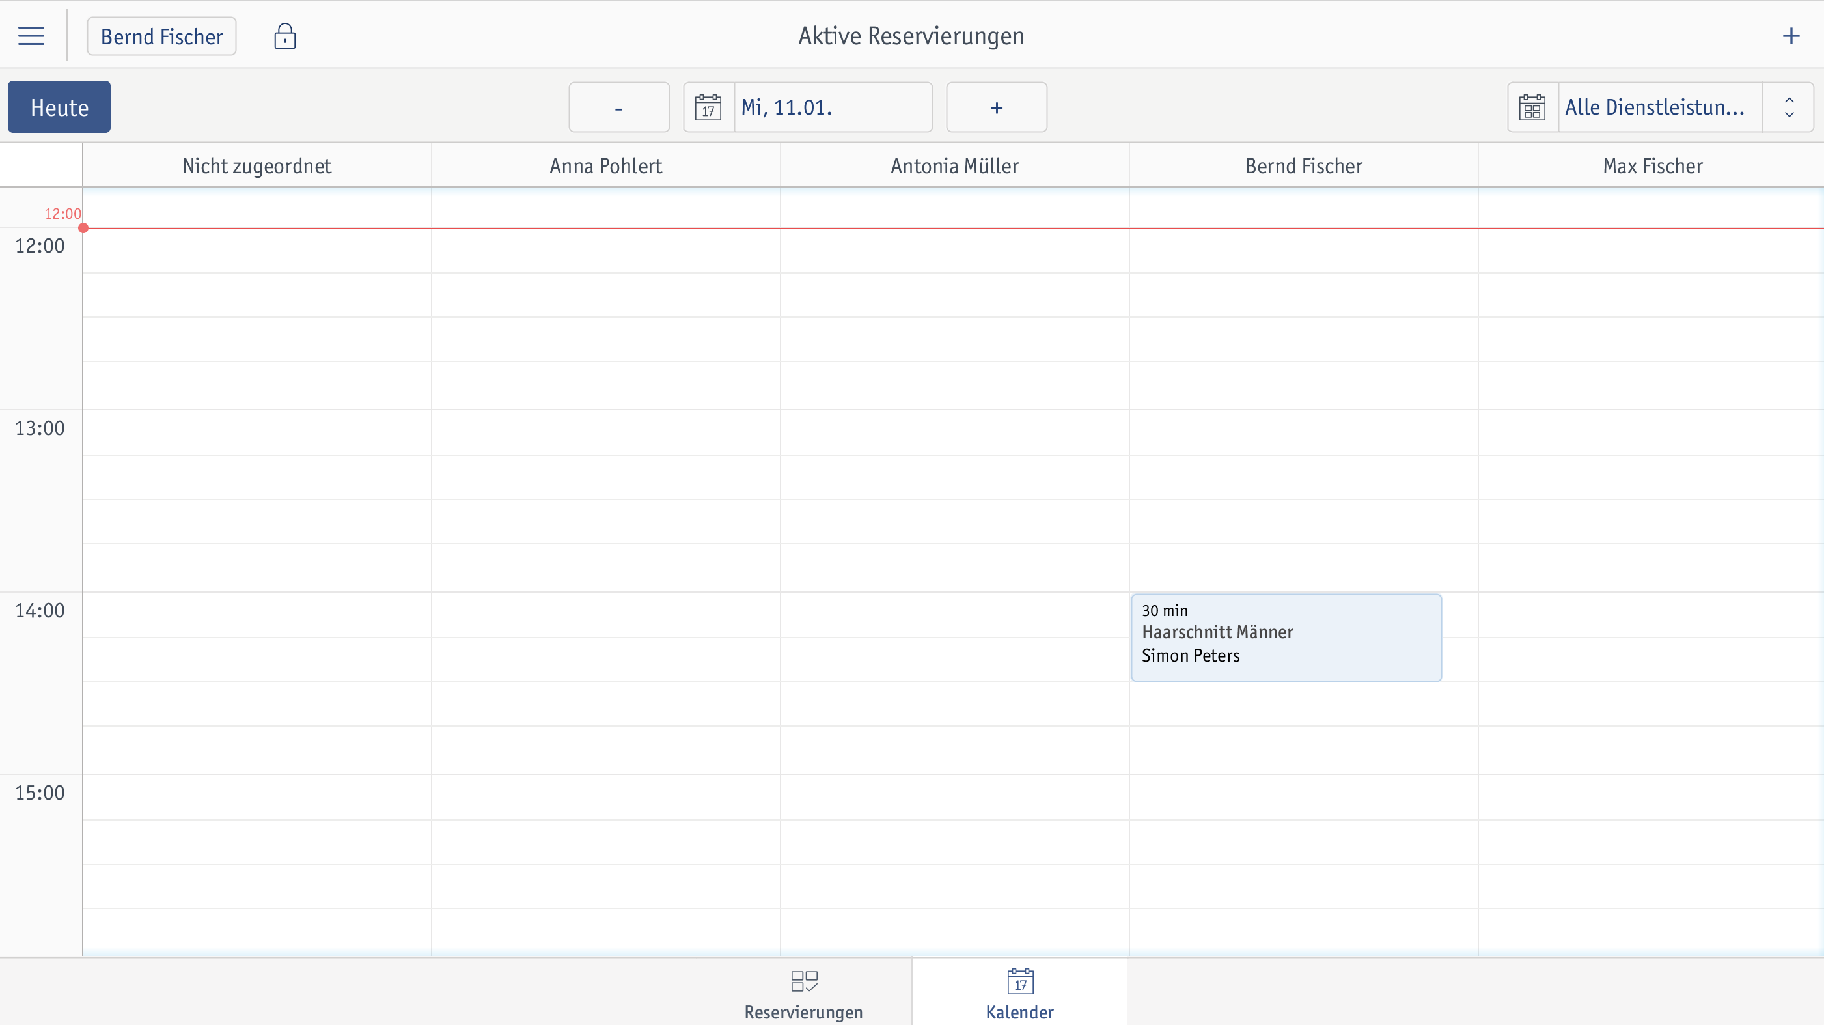Click the services dropdown up-down arrows
The height and width of the screenshot is (1025, 1824).
click(1789, 107)
